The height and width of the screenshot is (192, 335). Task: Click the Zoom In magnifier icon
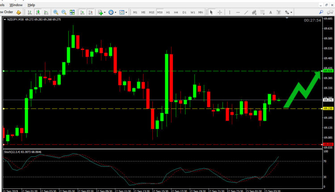point(55,13)
